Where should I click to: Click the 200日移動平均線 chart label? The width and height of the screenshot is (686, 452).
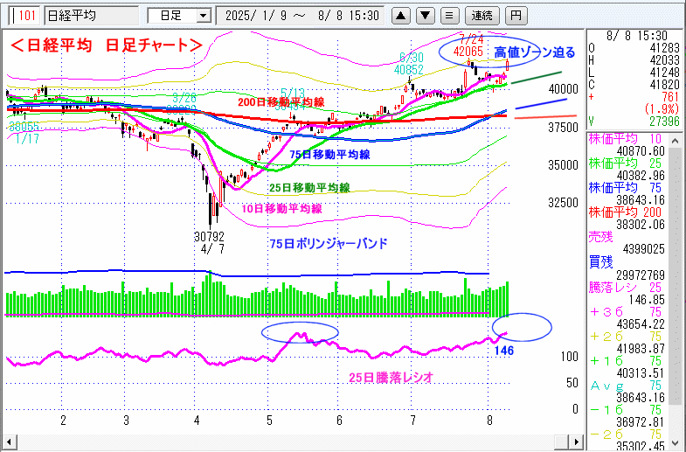click(281, 102)
